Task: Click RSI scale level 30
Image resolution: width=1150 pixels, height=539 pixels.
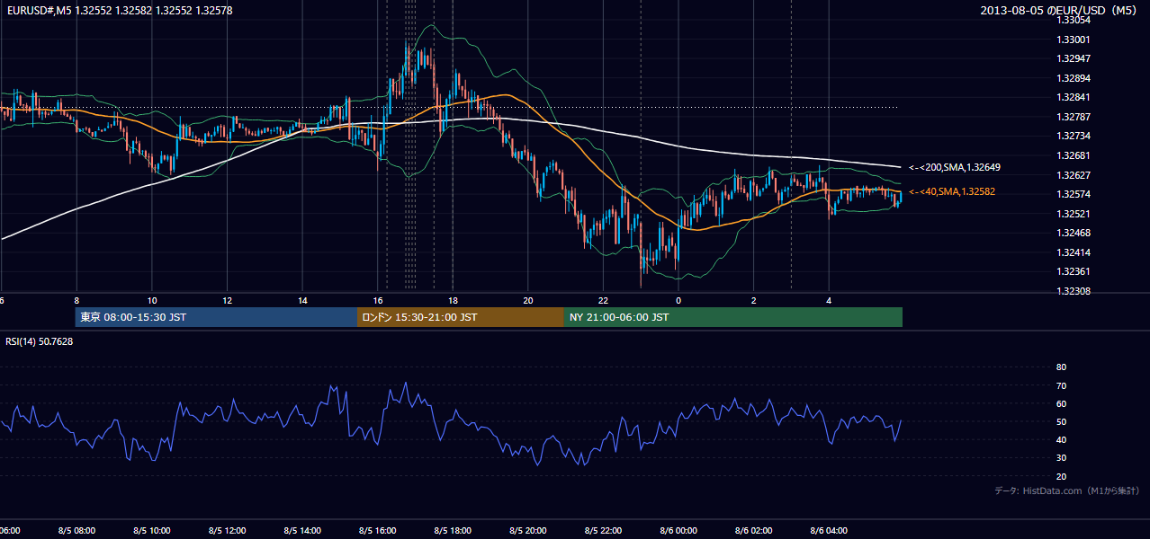Action: click(x=1061, y=458)
